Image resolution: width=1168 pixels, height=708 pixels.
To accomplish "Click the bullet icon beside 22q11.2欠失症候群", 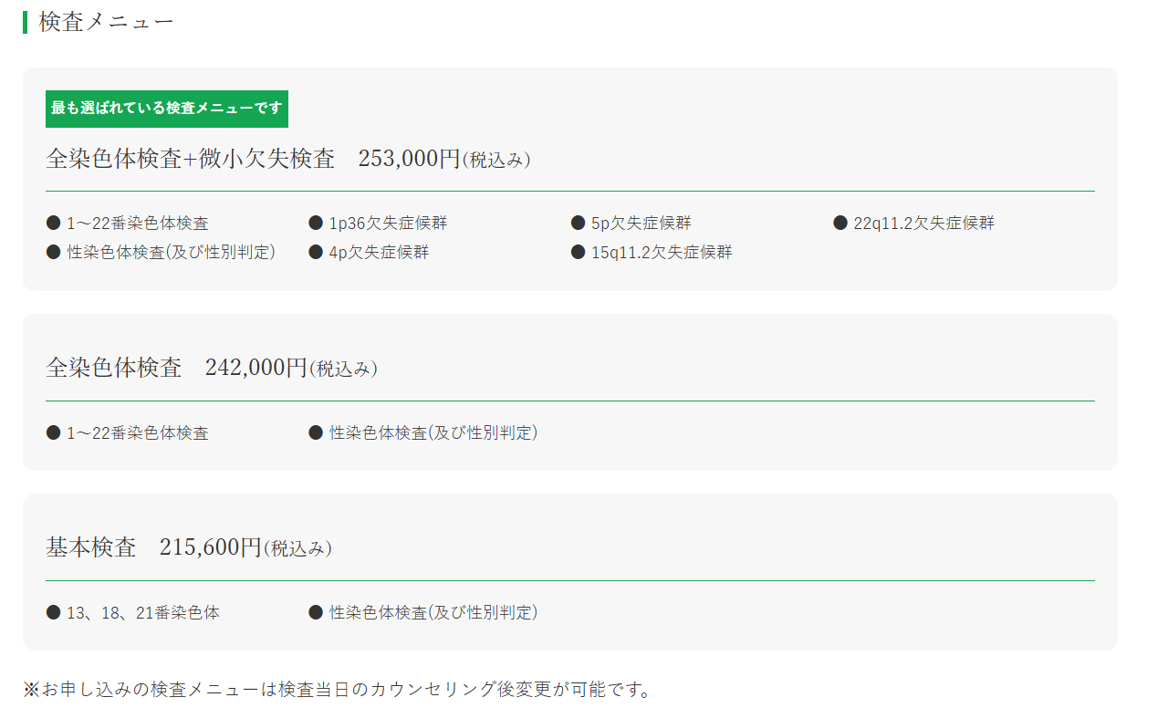I will tap(840, 223).
